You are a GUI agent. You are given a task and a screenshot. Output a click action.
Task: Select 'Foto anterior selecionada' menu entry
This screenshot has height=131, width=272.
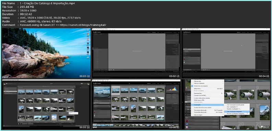[x=200, y=110]
